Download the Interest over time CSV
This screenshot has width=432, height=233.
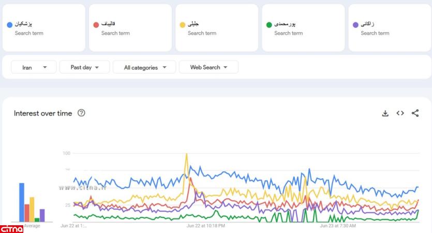[385, 113]
